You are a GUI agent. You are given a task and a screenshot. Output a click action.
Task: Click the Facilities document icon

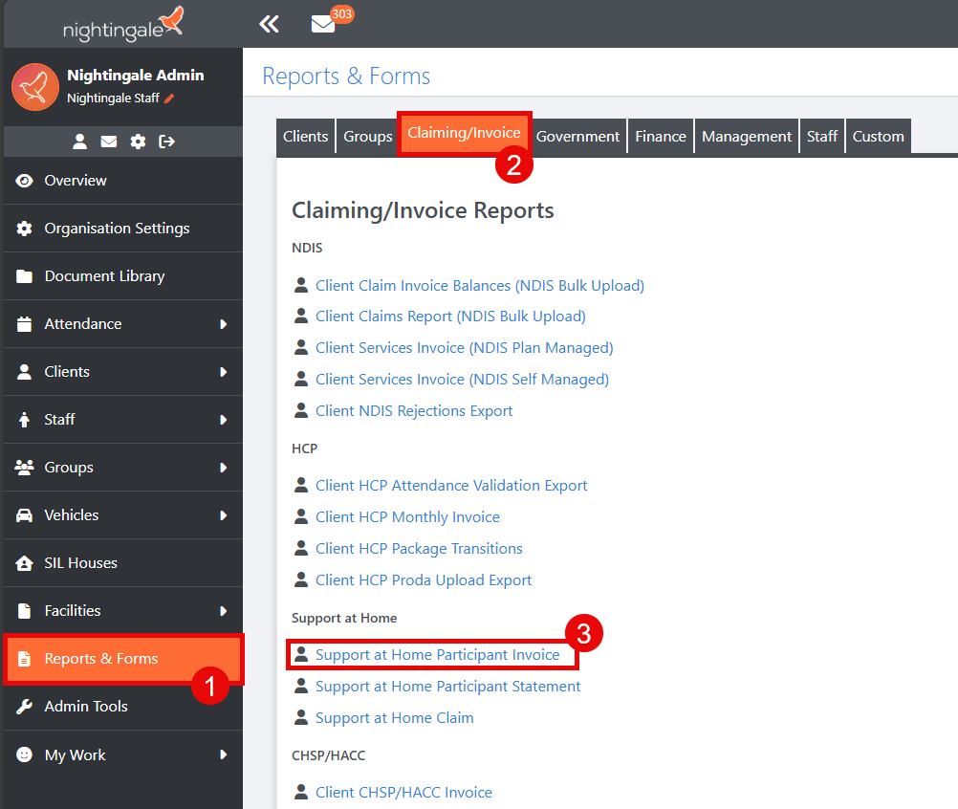pos(24,610)
